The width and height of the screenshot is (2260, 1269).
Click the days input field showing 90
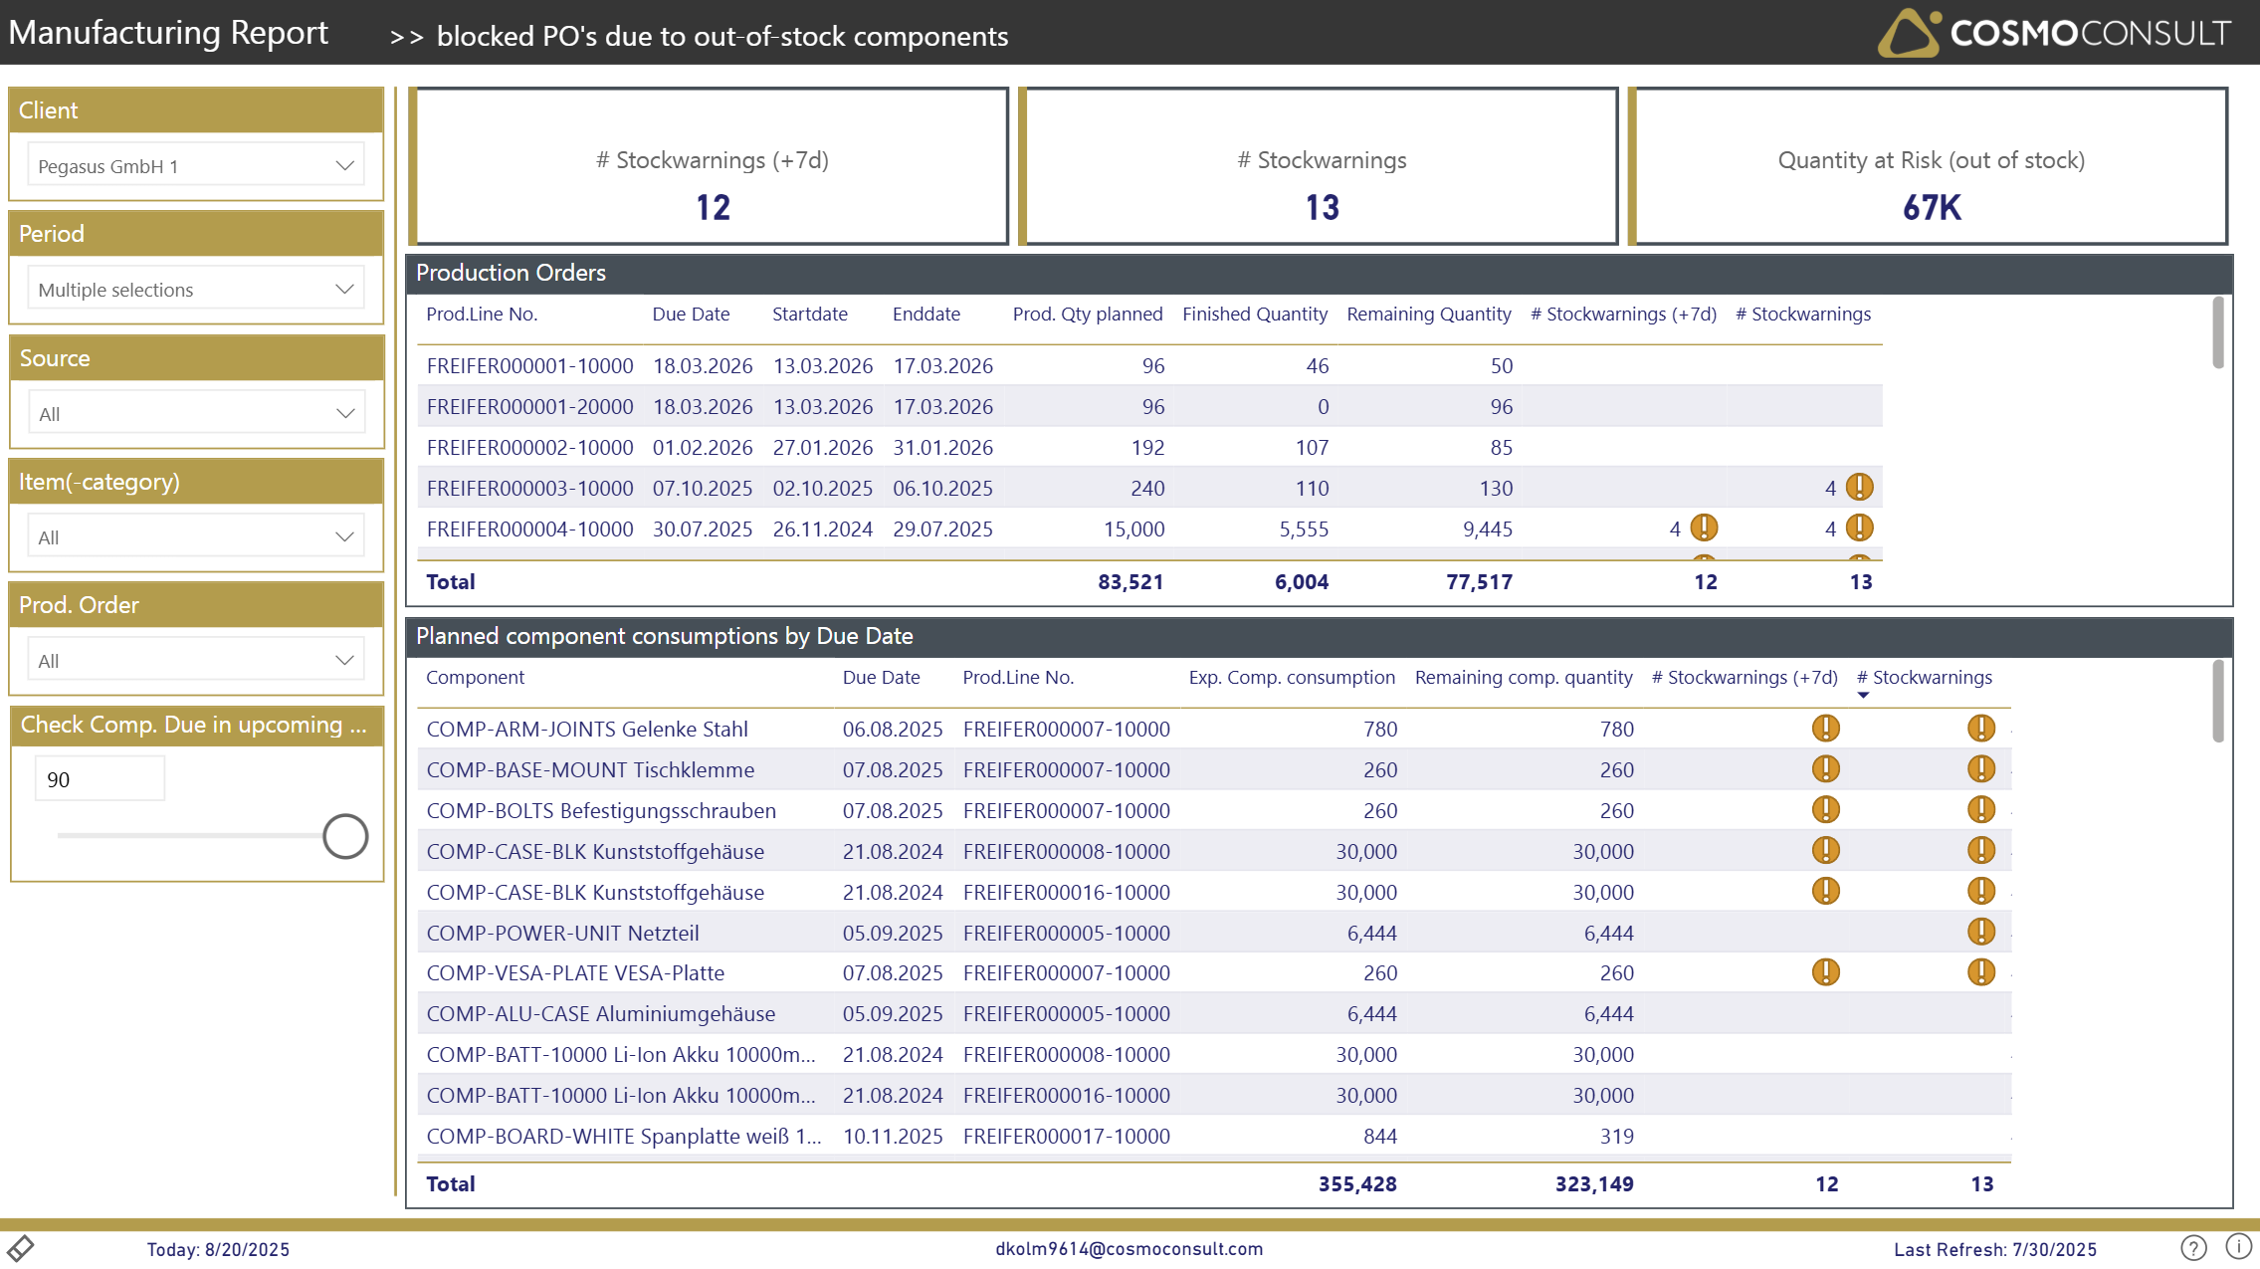[100, 779]
